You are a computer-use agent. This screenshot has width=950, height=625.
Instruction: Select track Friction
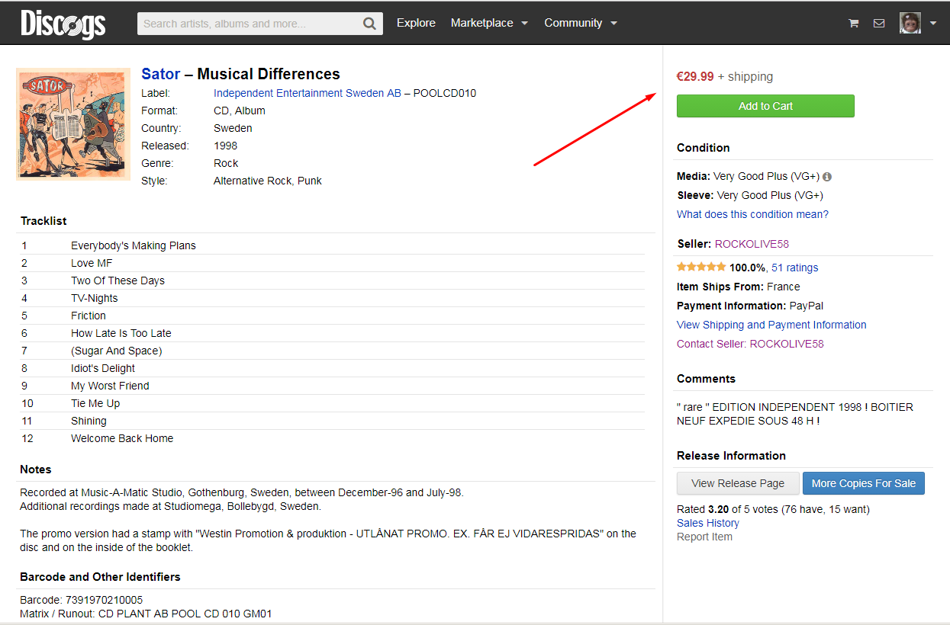coord(89,316)
